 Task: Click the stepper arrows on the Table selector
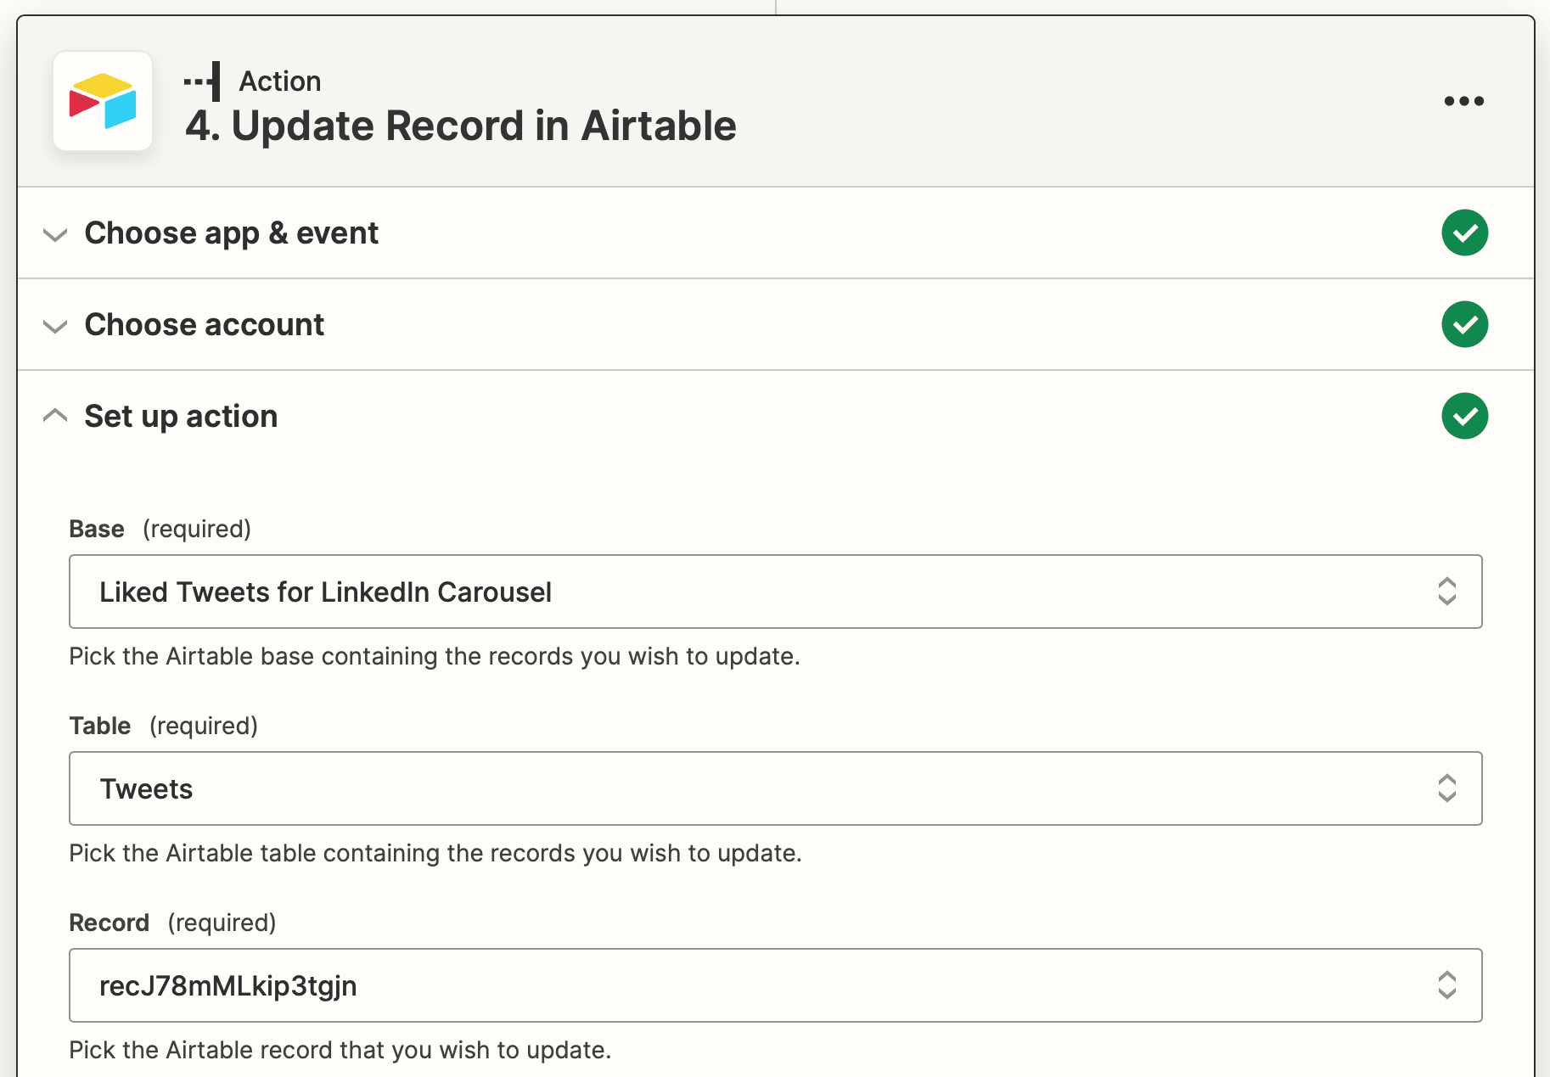click(x=1446, y=788)
